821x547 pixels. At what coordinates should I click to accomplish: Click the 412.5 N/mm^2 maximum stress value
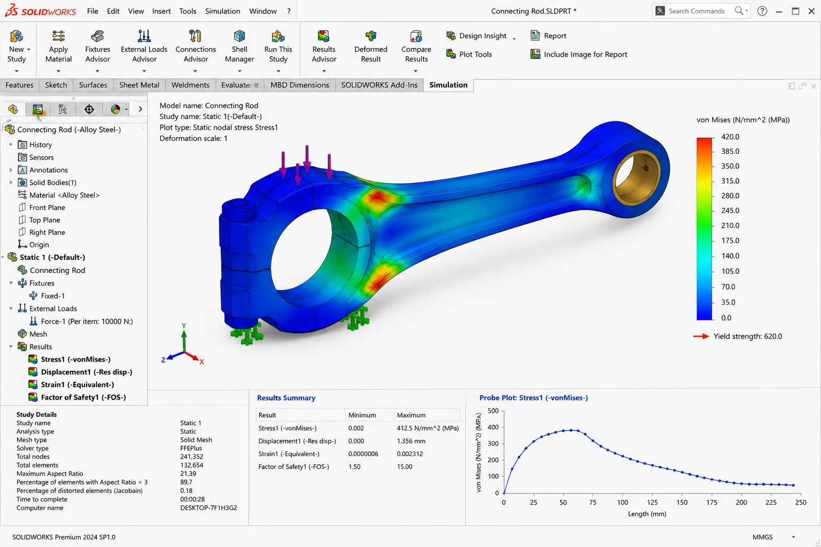pos(428,428)
